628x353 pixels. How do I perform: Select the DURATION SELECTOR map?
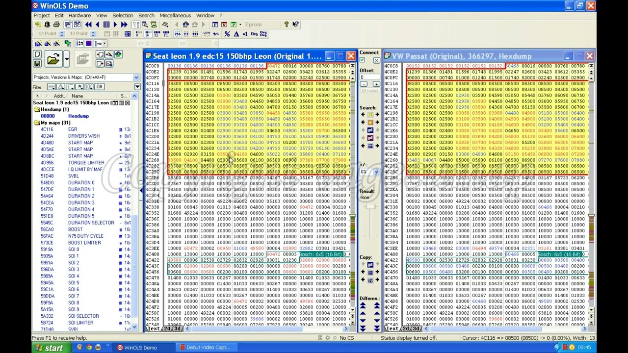click(x=91, y=223)
